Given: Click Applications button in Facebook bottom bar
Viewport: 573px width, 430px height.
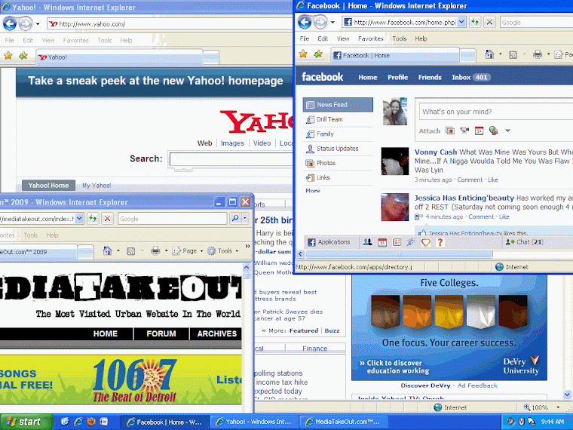Looking at the screenshot, I should (329, 242).
